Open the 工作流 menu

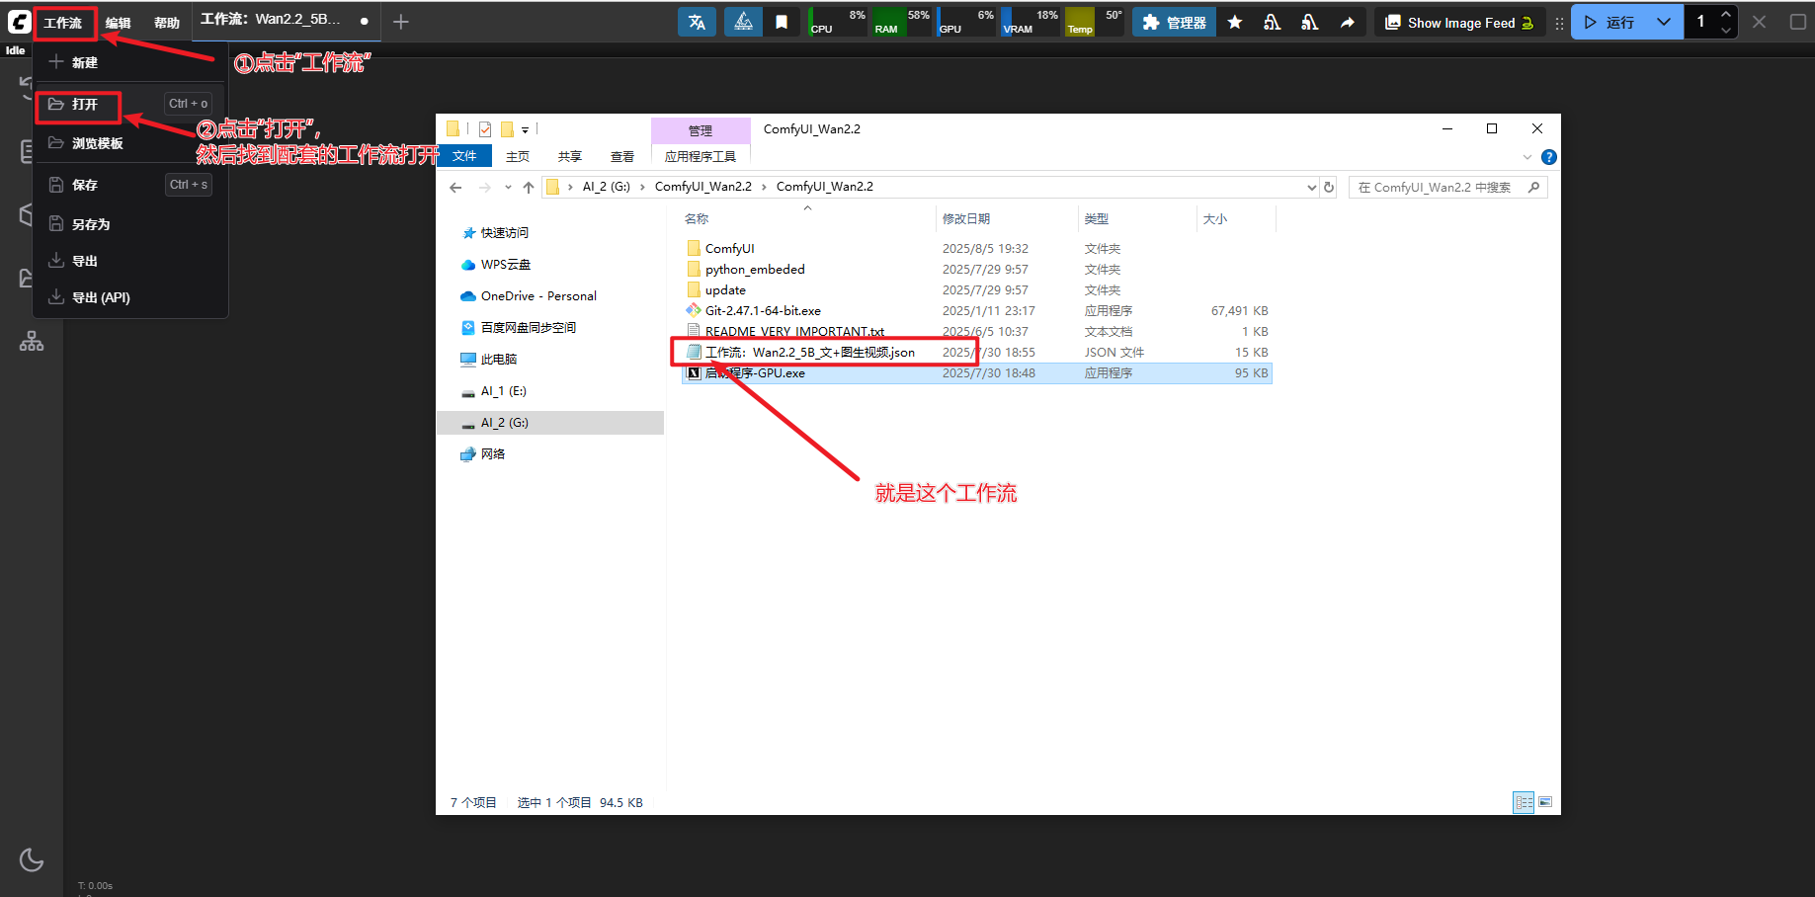pyautogui.click(x=63, y=22)
